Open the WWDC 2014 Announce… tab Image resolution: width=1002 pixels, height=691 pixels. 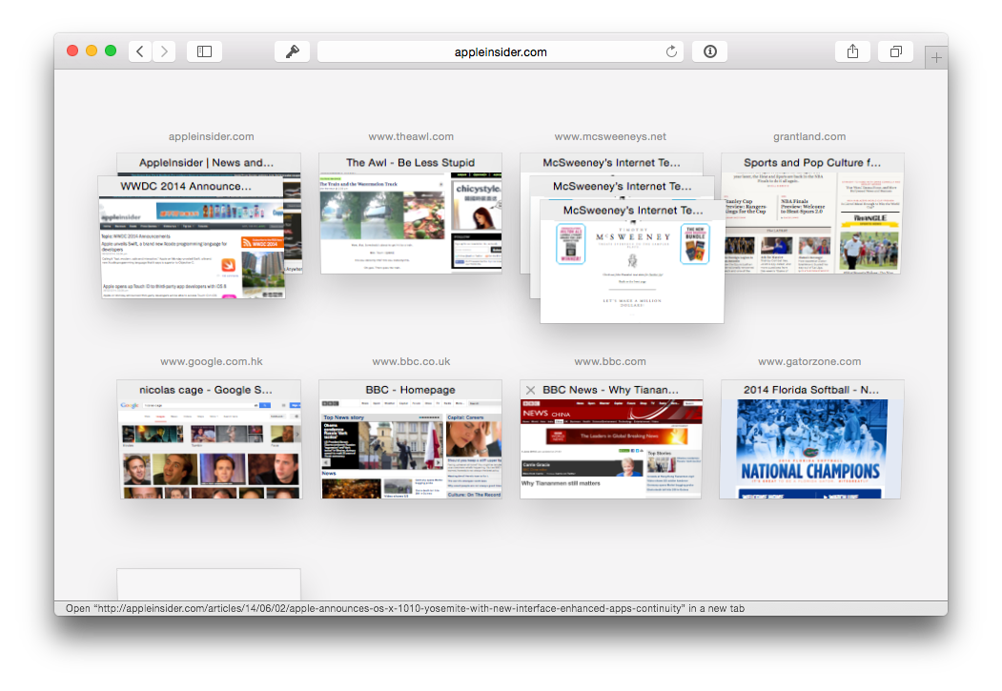192,237
